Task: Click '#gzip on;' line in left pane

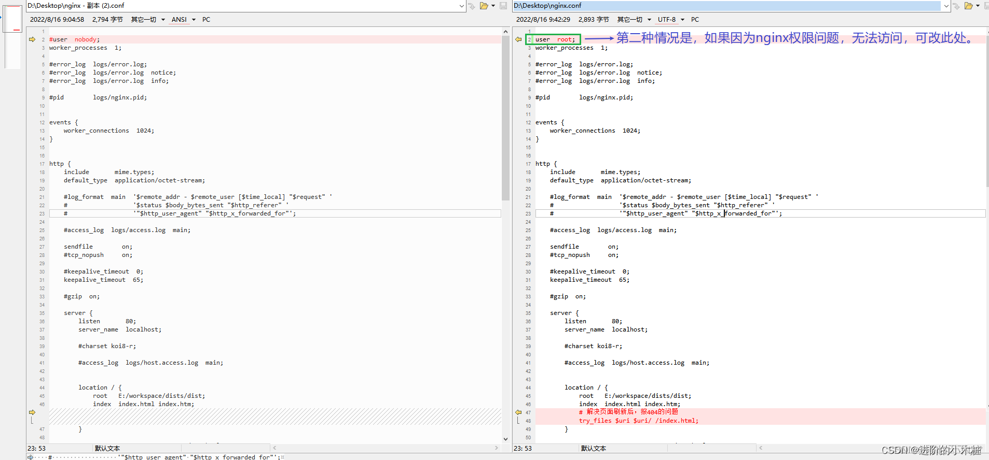Action: 82,296
